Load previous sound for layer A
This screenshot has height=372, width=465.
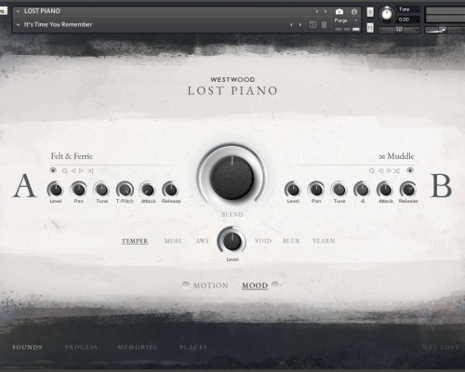coord(73,170)
